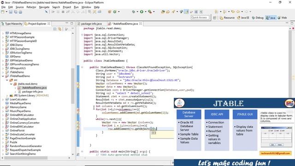Viewport: 295px width, 166px height.
Task: Toggle Mark Occurrences highlighted button
Action: pyautogui.click(x=186, y=12)
